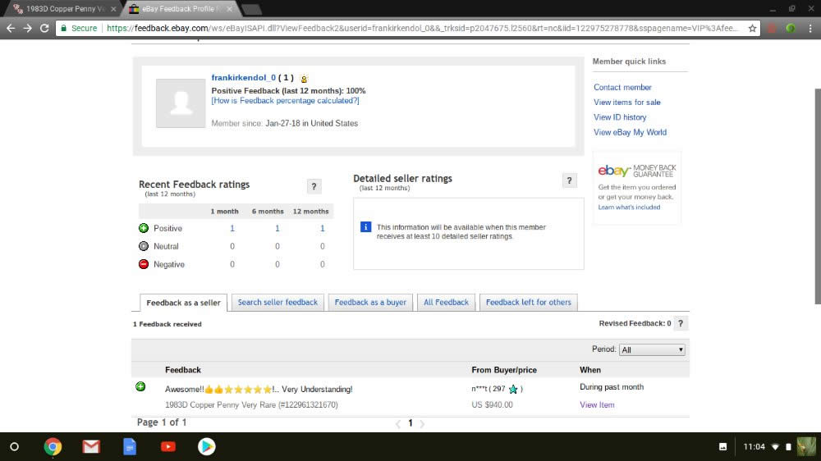Click the page number 1 in pagination
821x461 pixels.
(410, 422)
